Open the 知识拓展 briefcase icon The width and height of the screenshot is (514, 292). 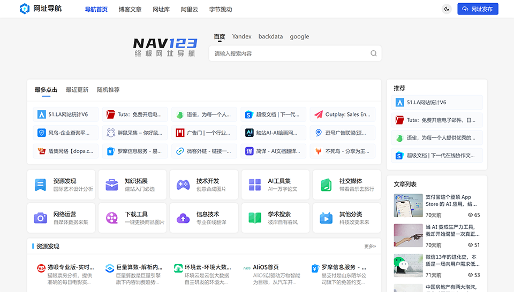[112, 185]
